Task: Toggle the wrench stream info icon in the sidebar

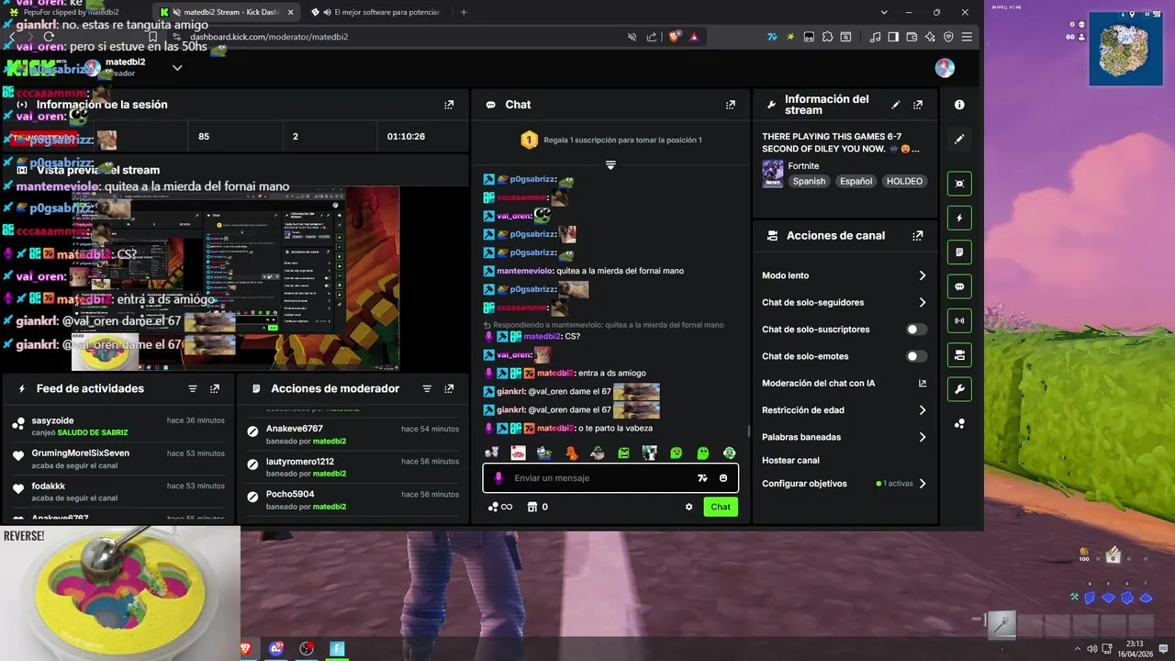Action: click(959, 389)
